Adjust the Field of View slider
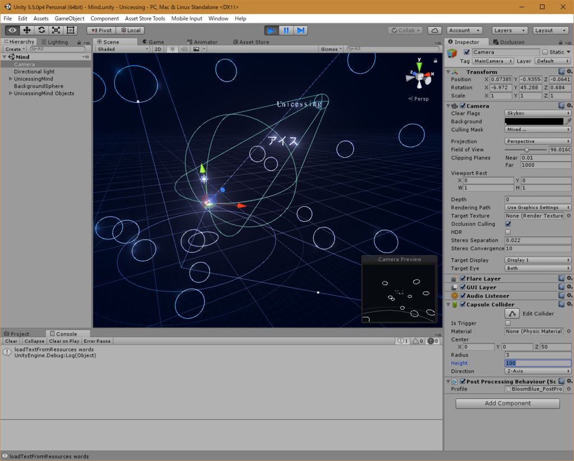 (x=526, y=150)
